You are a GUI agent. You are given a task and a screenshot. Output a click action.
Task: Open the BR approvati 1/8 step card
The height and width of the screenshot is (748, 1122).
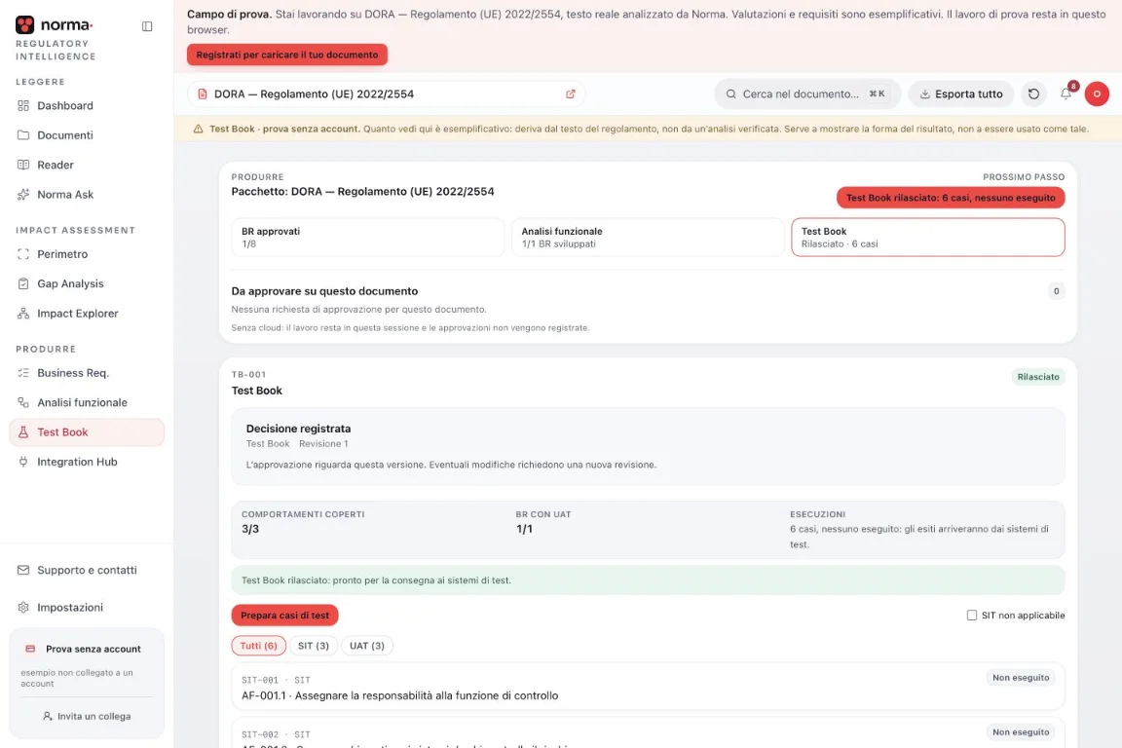pyautogui.click(x=368, y=238)
